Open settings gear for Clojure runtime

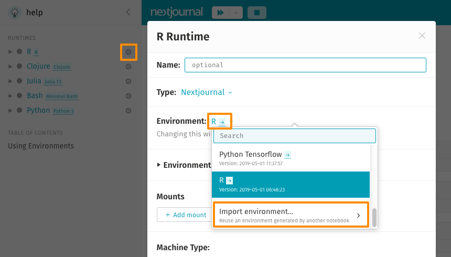(128, 67)
